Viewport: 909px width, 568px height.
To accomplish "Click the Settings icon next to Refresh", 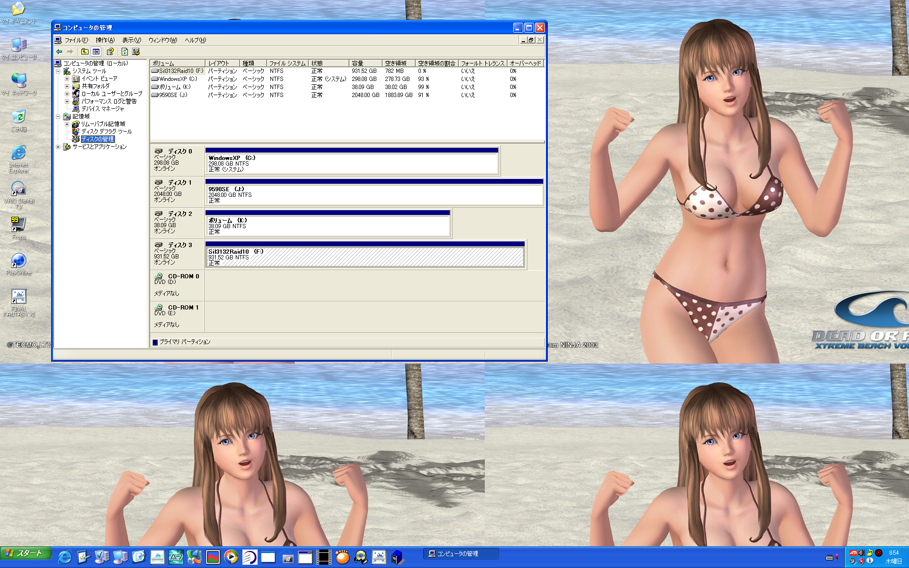I will coord(136,52).
